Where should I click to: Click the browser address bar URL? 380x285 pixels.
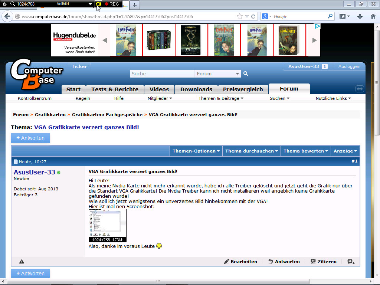[x=107, y=16]
